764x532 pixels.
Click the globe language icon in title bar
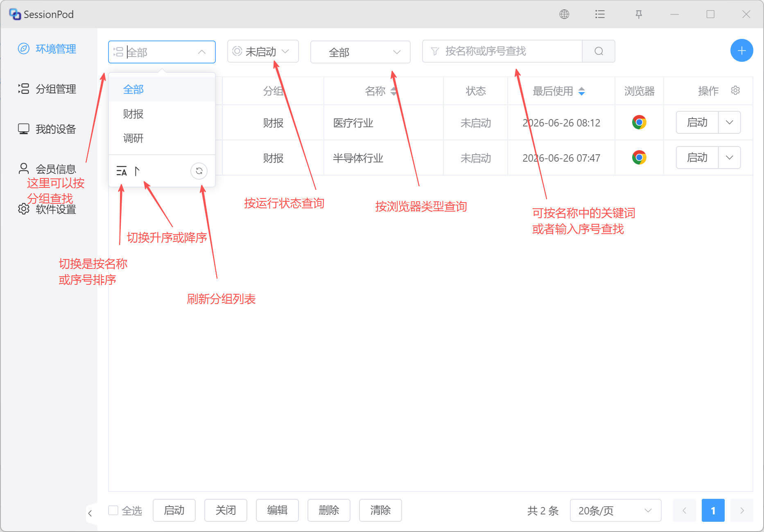(564, 14)
